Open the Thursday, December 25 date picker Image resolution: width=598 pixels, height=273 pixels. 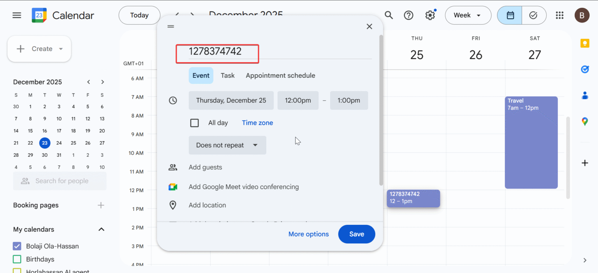231,100
